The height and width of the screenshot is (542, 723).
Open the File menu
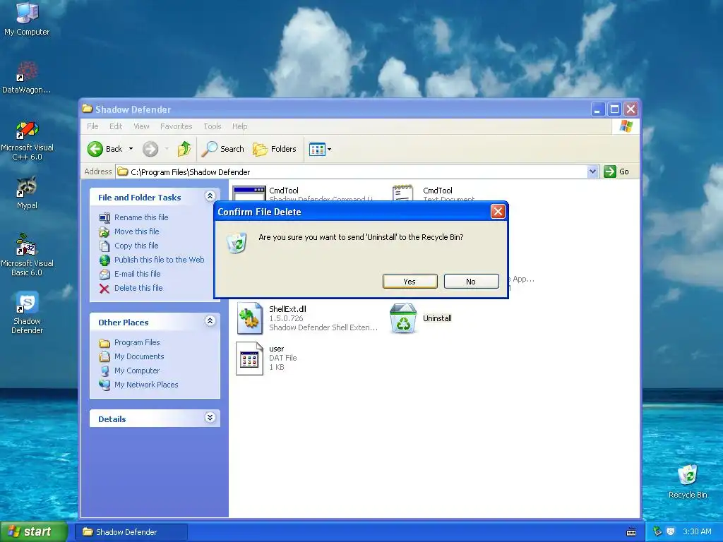click(92, 126)
